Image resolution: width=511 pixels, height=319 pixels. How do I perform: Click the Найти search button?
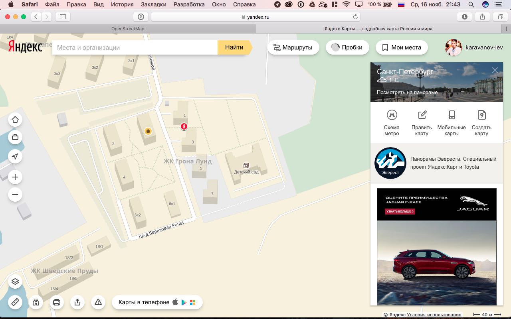point(234,47)
